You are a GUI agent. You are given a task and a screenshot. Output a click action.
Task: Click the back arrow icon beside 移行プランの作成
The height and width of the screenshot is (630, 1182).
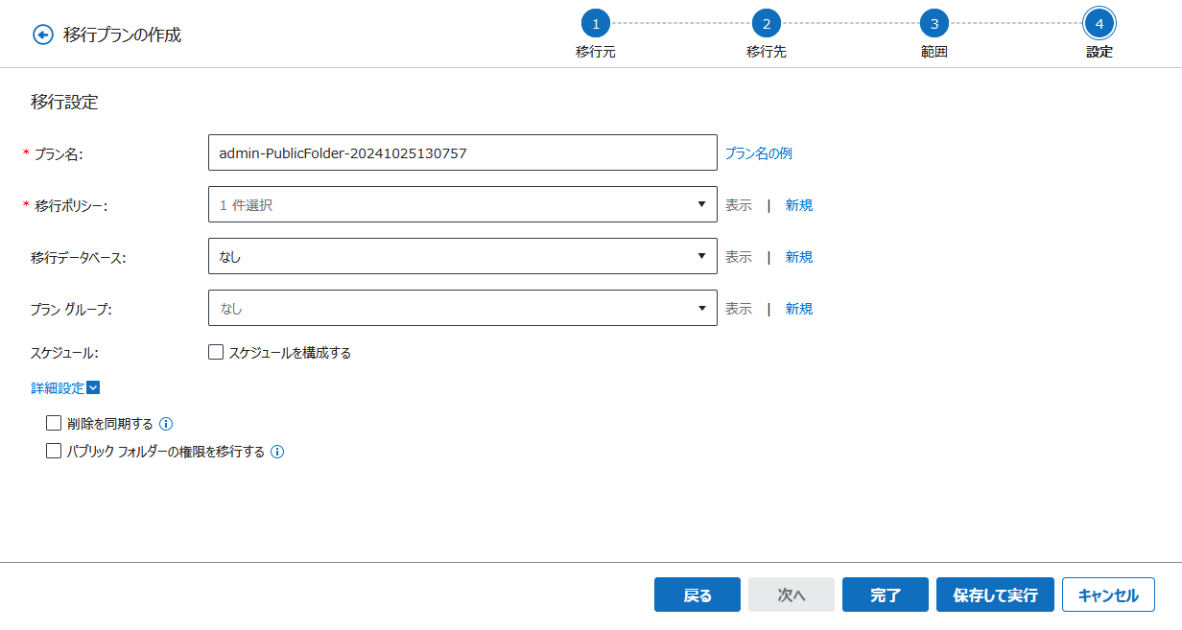[42, 35]
